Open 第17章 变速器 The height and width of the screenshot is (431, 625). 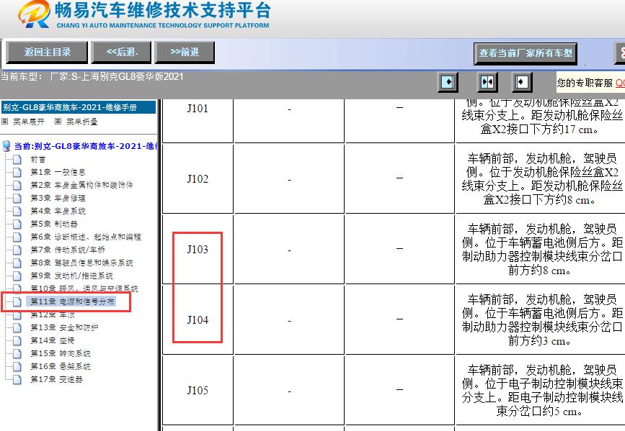tap(57, 379)
